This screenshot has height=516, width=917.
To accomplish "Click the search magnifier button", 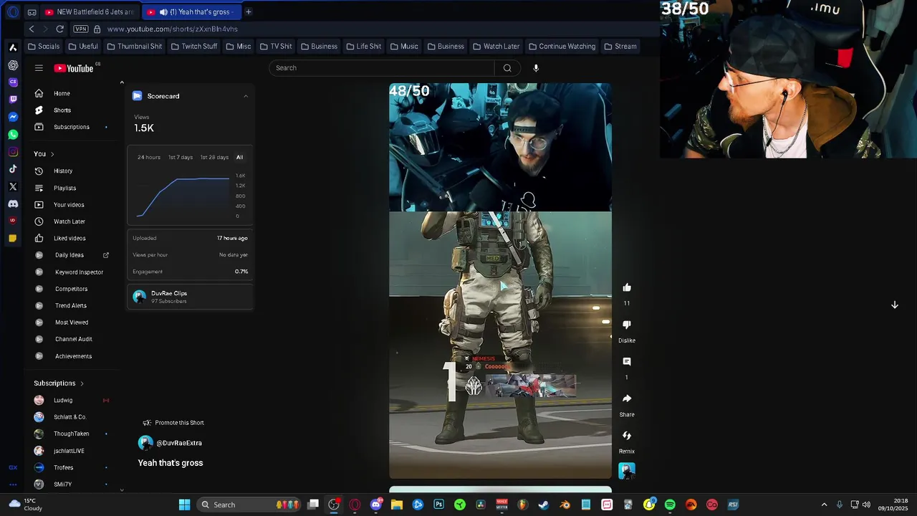I will 507,68.
